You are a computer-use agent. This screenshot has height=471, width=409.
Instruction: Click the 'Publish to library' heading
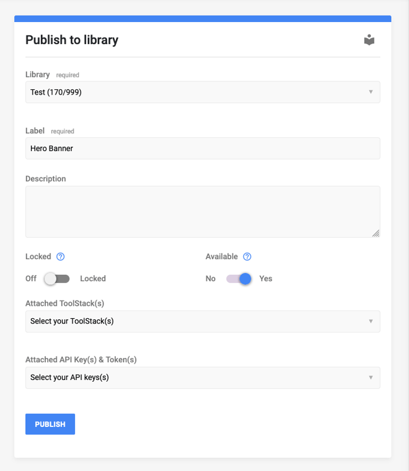coord(72,40)
